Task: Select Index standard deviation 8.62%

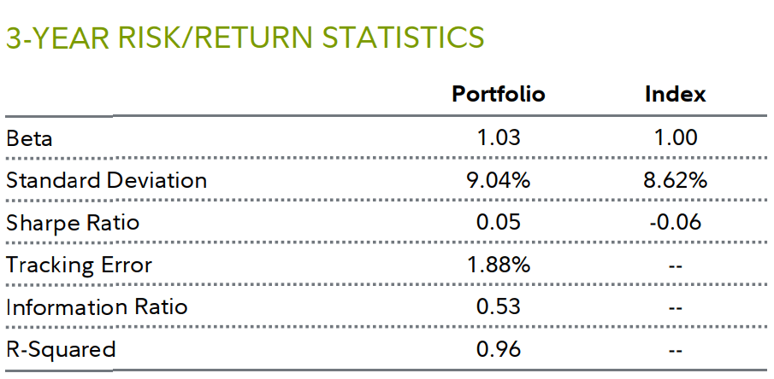Action: point(675,180)
